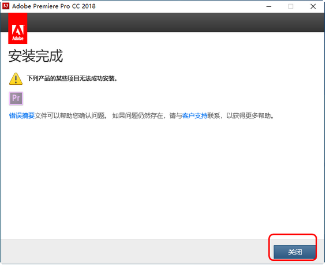
Task: Click the red Adobe logo badge
Action: pos(18,28)
